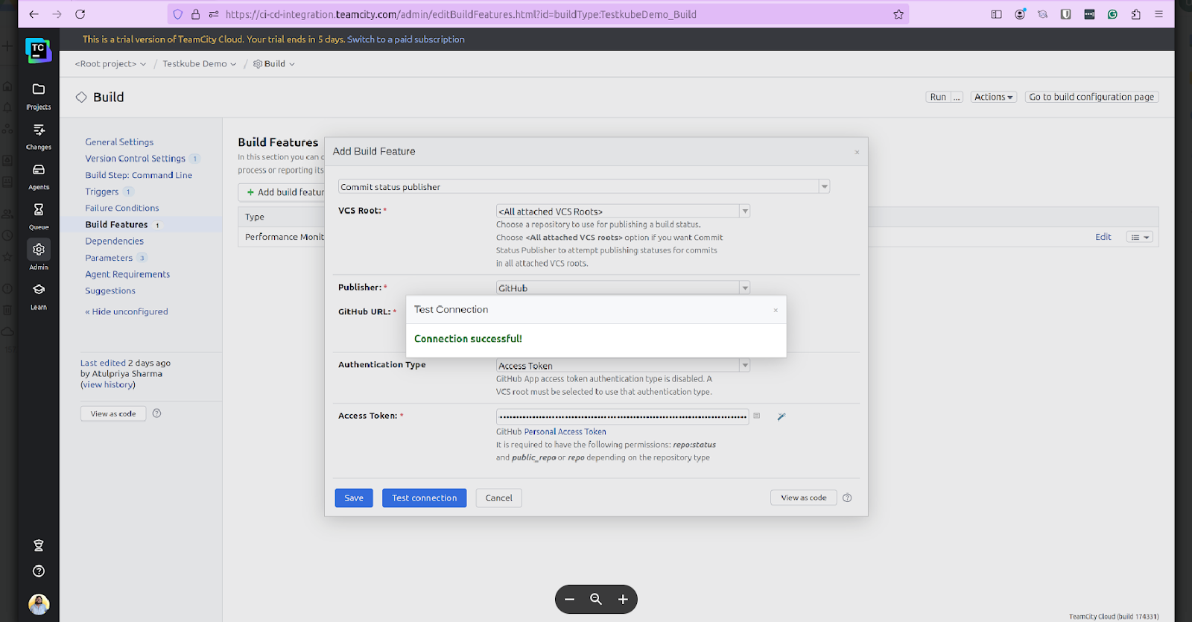Open the help question mark icon in sidebar
This screenshot has width=1192, height=622.
click(39, 571)
